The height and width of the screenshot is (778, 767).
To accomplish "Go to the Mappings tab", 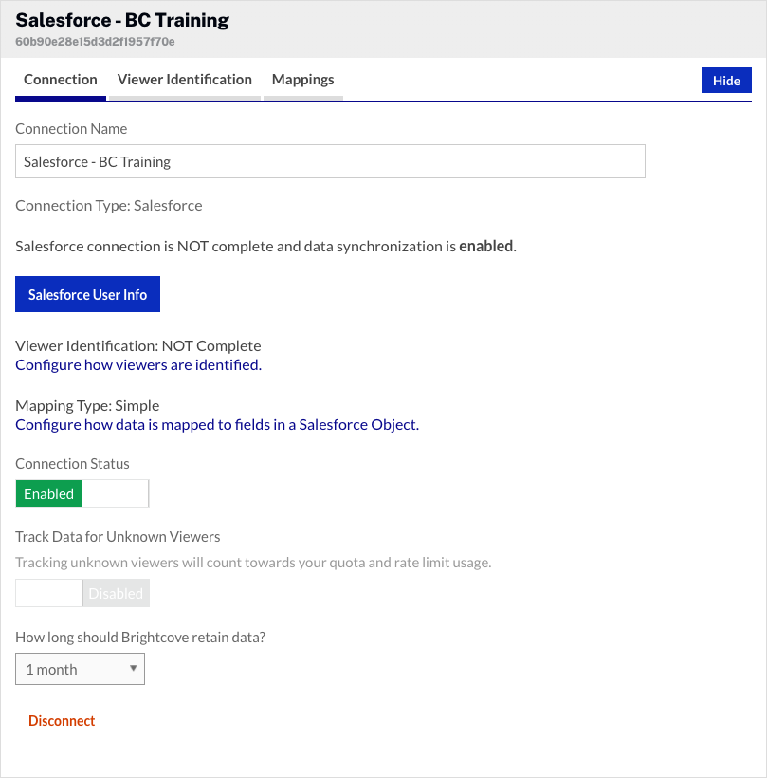I will [302, 80].
